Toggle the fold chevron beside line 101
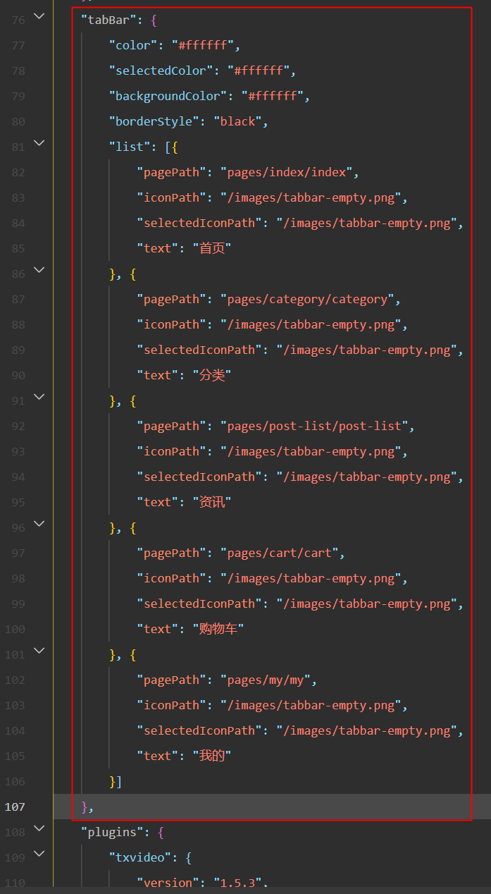 (39, 650)
